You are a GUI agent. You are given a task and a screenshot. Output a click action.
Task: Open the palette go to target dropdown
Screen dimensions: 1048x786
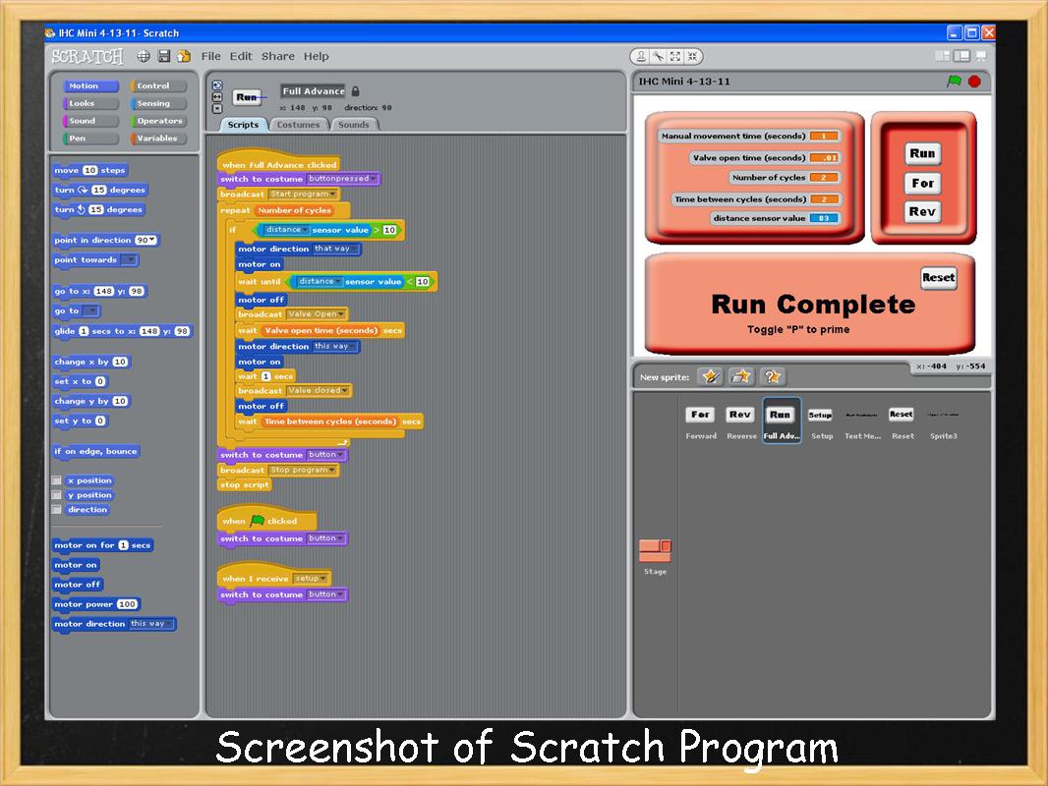point(90,310)
